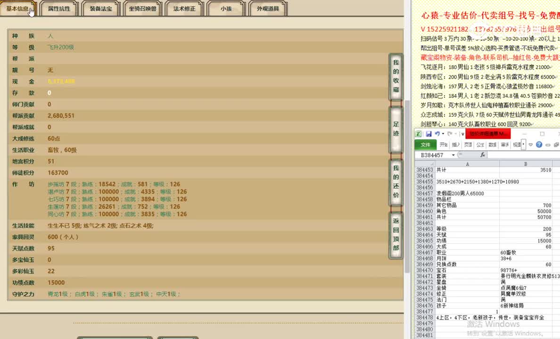This screenshot has width=560, height=339.
Task: Click the cell with value 50700
Action: [x=526, y=217]
